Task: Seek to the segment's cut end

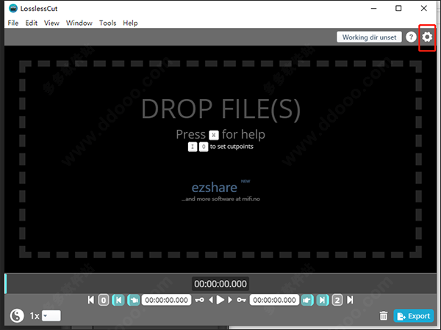Action: pos(323,300)
